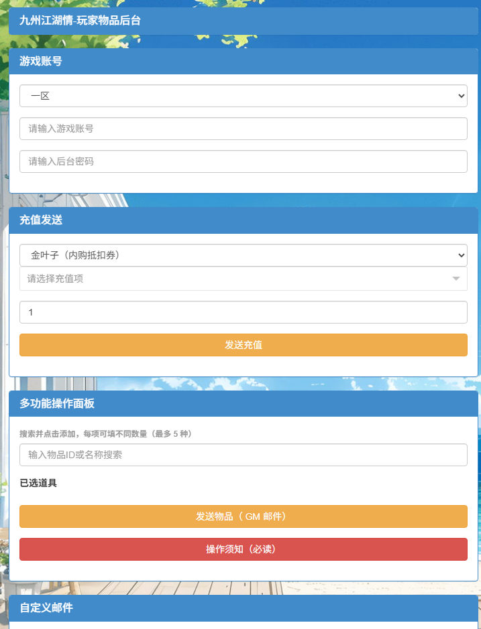
Task: Click the 输入物品ID或名称搜索 search box
Action: (x=243, y=455)
